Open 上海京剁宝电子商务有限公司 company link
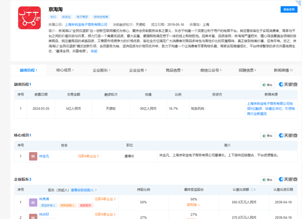 pyautogui.click(x=86, y=24)
